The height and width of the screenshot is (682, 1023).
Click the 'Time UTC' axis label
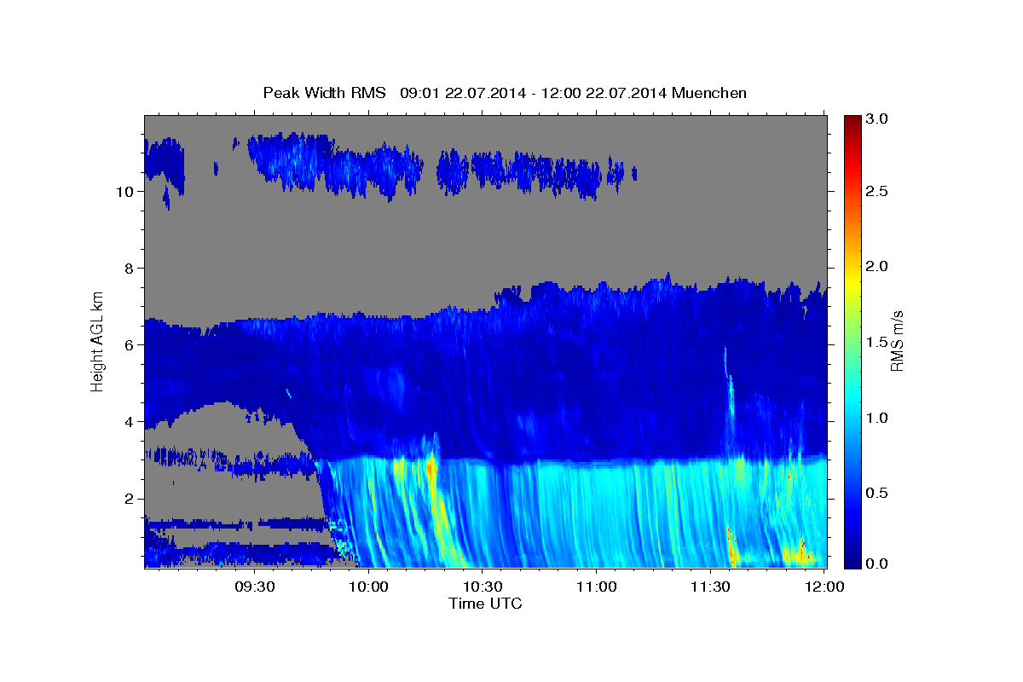point(485,604)
